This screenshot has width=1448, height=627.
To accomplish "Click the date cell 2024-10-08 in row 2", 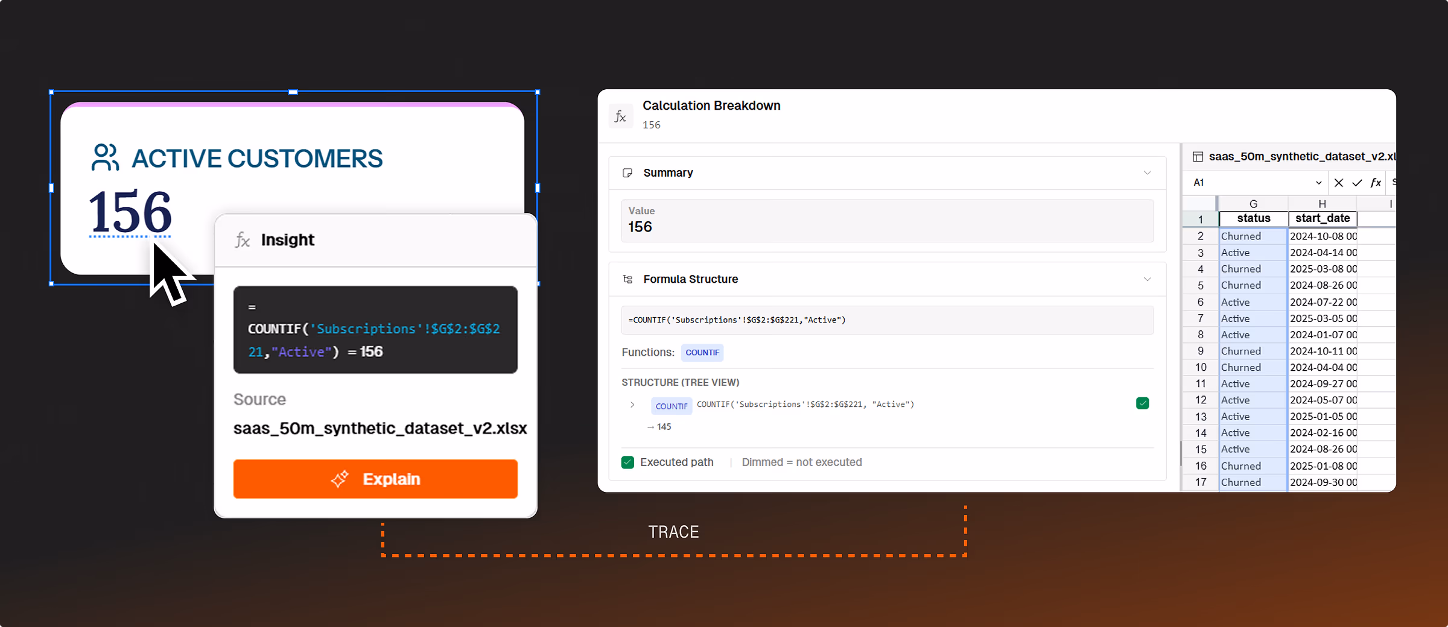I will (x=1323, y=236).
